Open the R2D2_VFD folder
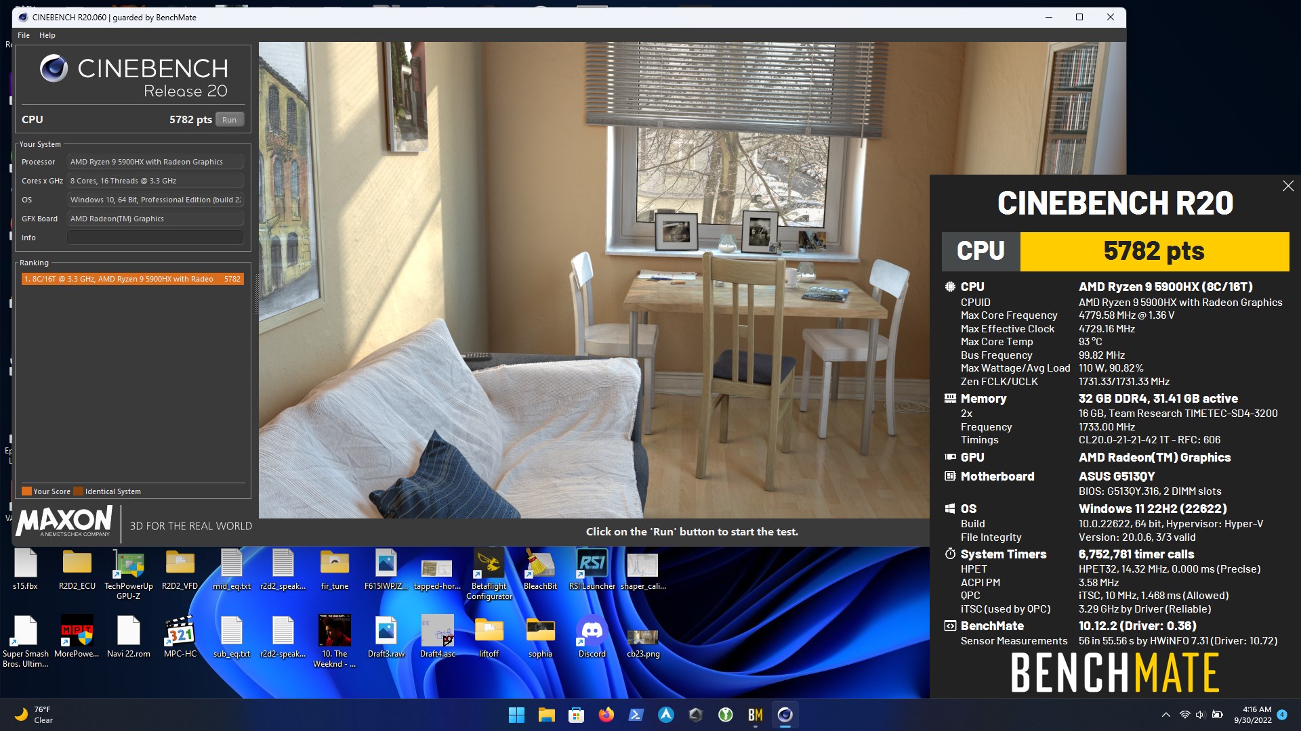This screenshot has width=1301, height=731. click(180, 569)
